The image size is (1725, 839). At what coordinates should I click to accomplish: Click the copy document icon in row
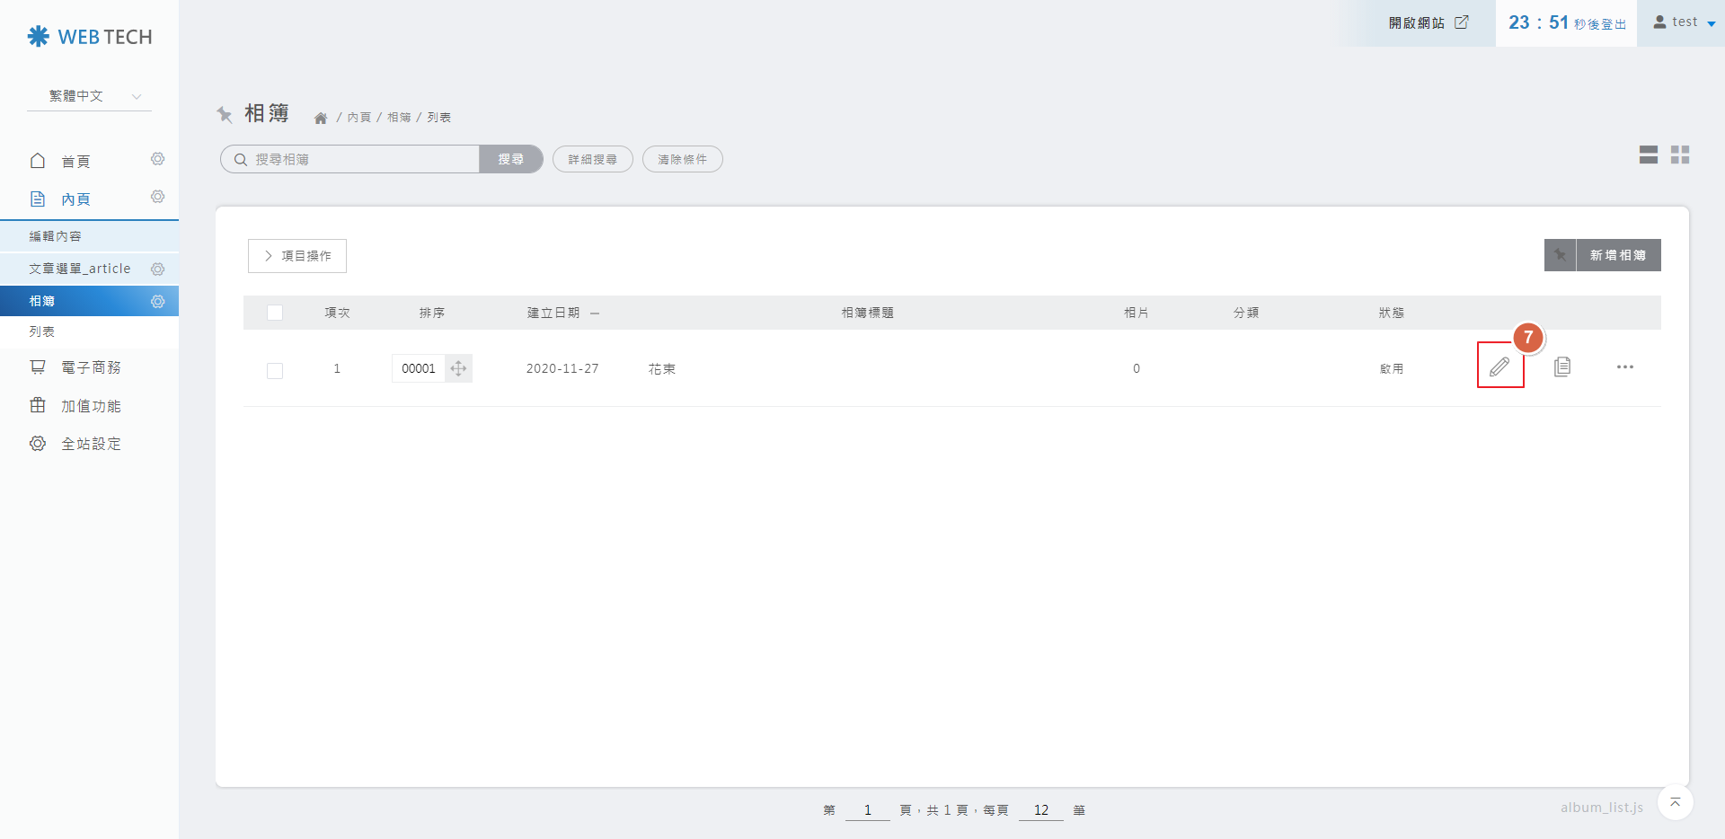(1562, 367)
